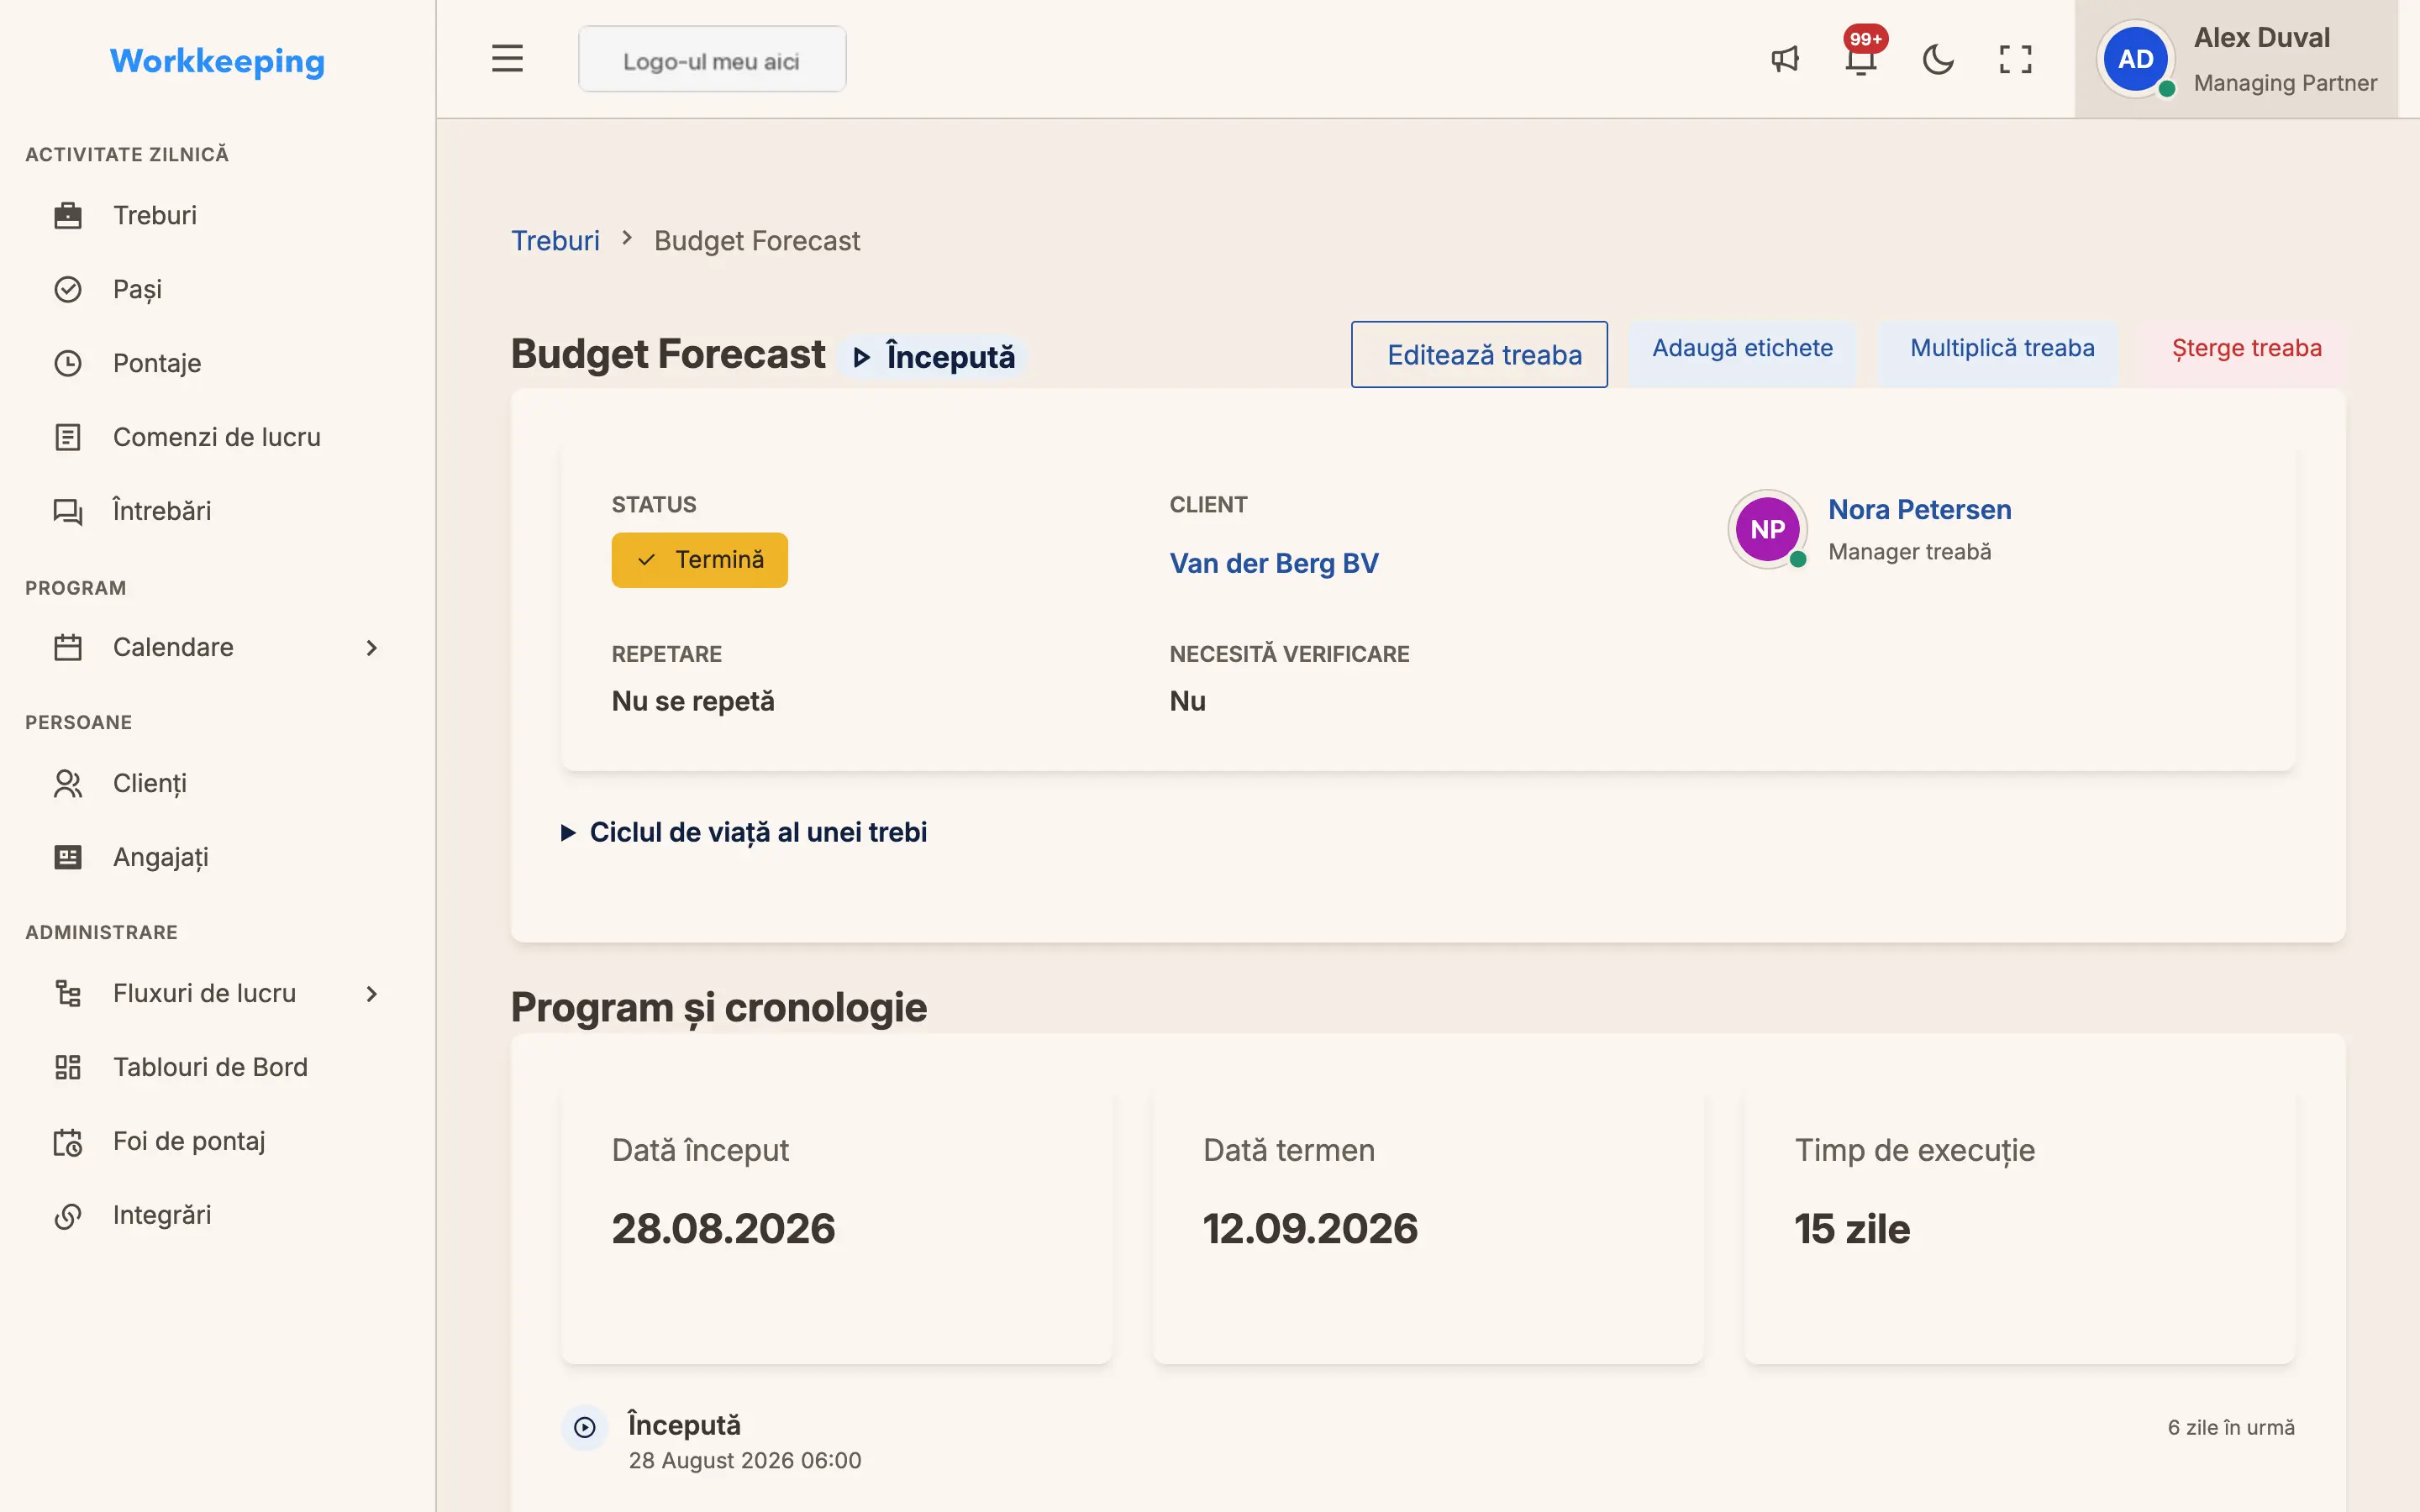Select the Comenzi de lucru document icon
Image resolution: width=2420 pixels, height=1512 pixels.
point(68,437)
